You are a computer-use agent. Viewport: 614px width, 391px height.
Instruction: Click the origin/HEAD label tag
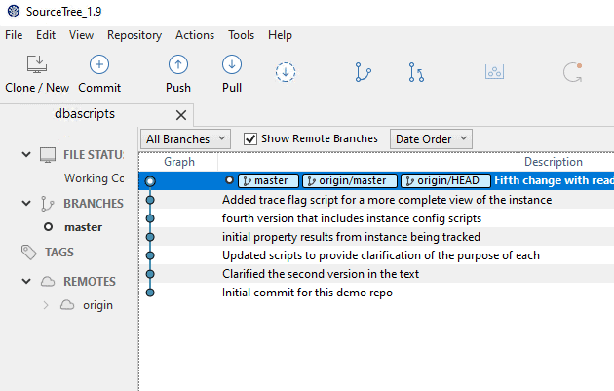pos(445,180)
